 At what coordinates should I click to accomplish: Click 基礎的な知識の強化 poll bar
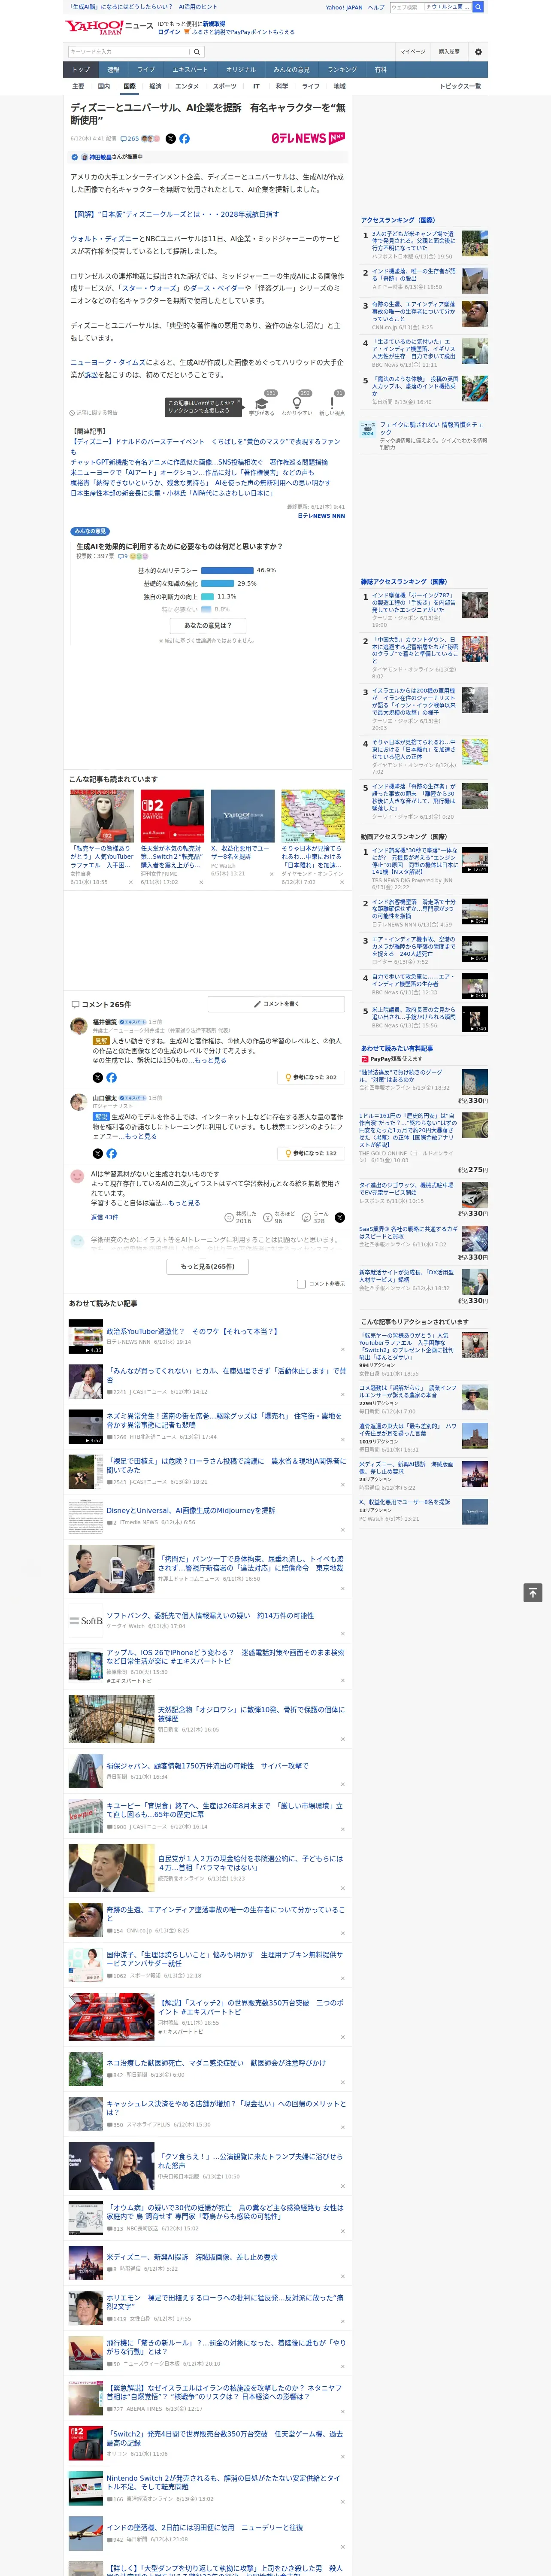217,583
